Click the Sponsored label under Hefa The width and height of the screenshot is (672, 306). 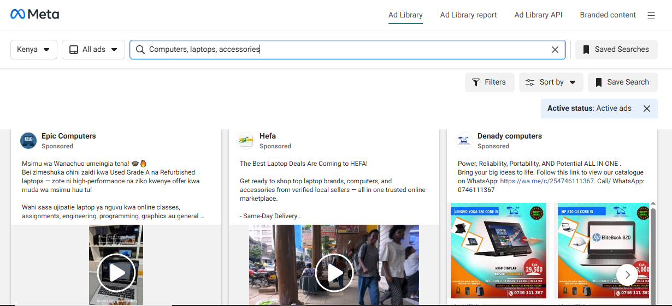click(x=275, y=146)
